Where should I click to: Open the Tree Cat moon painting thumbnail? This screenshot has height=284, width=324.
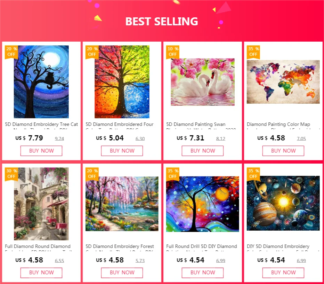pos(41,82)
